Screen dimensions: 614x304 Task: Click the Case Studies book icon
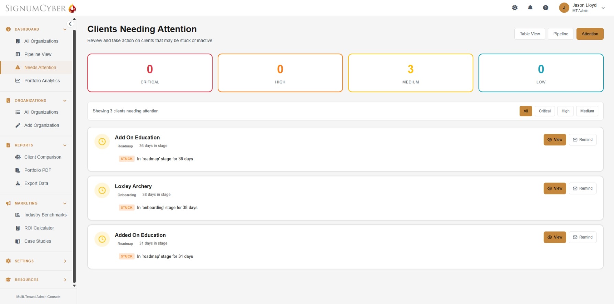(18, 241)
